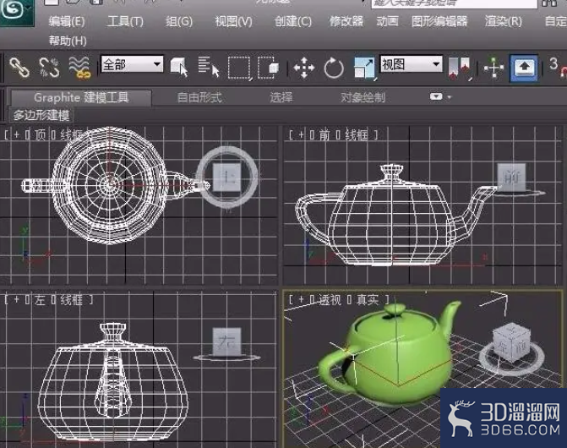Open the 全部 selection filter dropdown
Viewport: 567px width, 448px height.
click(x=132, y=64)
